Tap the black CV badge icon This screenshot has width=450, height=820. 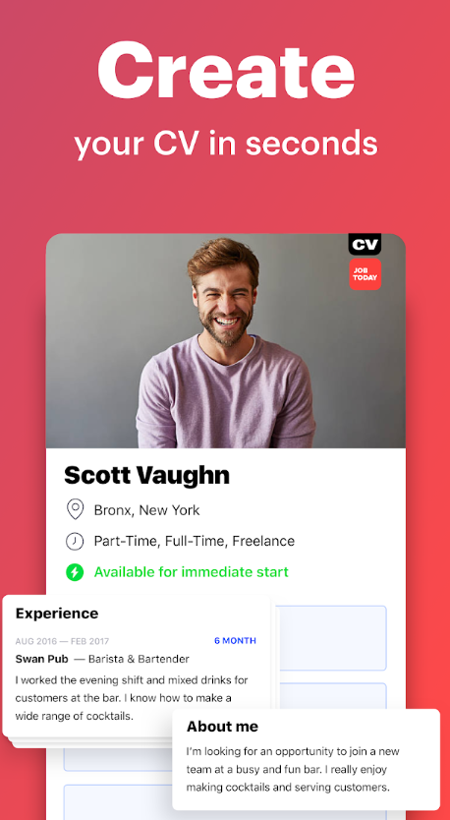tap(365, 244)
